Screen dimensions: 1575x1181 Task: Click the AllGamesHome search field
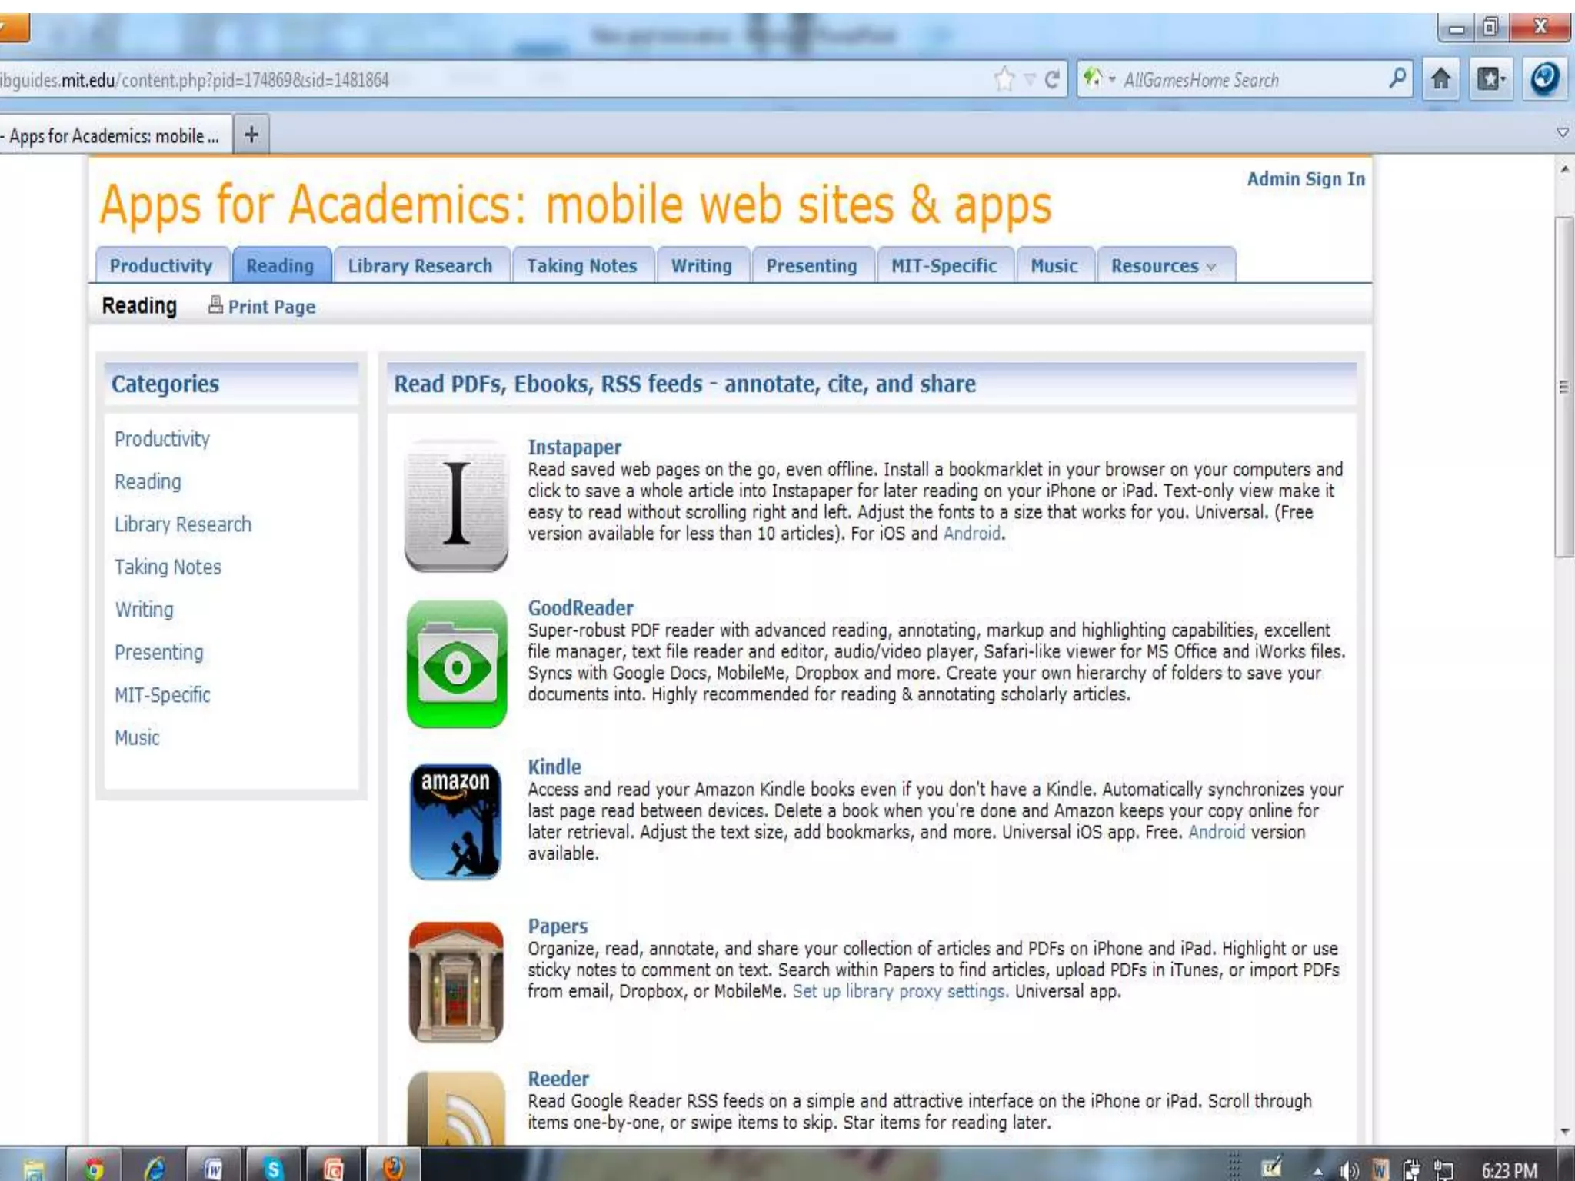(1246, 80)
